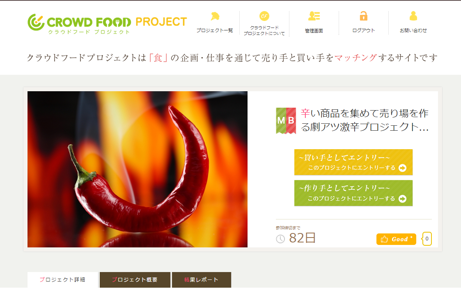Click the clock icon next to 82日

pyautogui.click(x=280, y=239)
